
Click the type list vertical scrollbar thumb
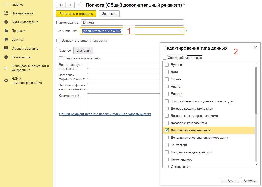coord(256,90)
